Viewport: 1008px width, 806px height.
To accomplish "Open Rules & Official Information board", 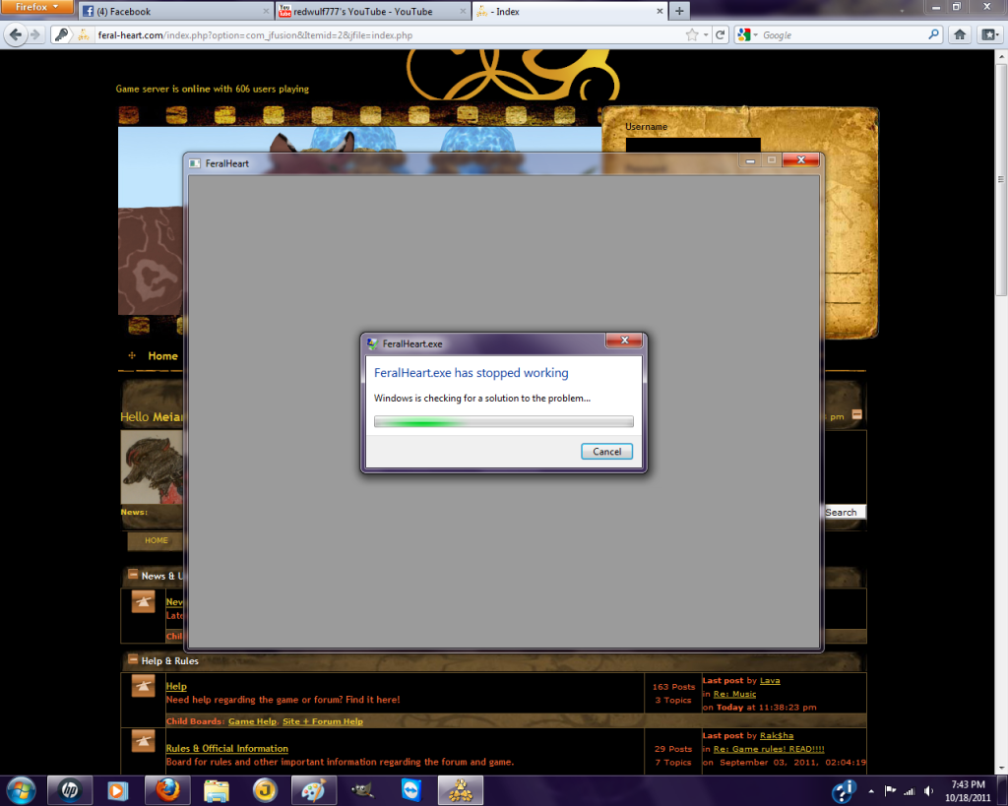I will pyautogui.click(x=227, y=749).
